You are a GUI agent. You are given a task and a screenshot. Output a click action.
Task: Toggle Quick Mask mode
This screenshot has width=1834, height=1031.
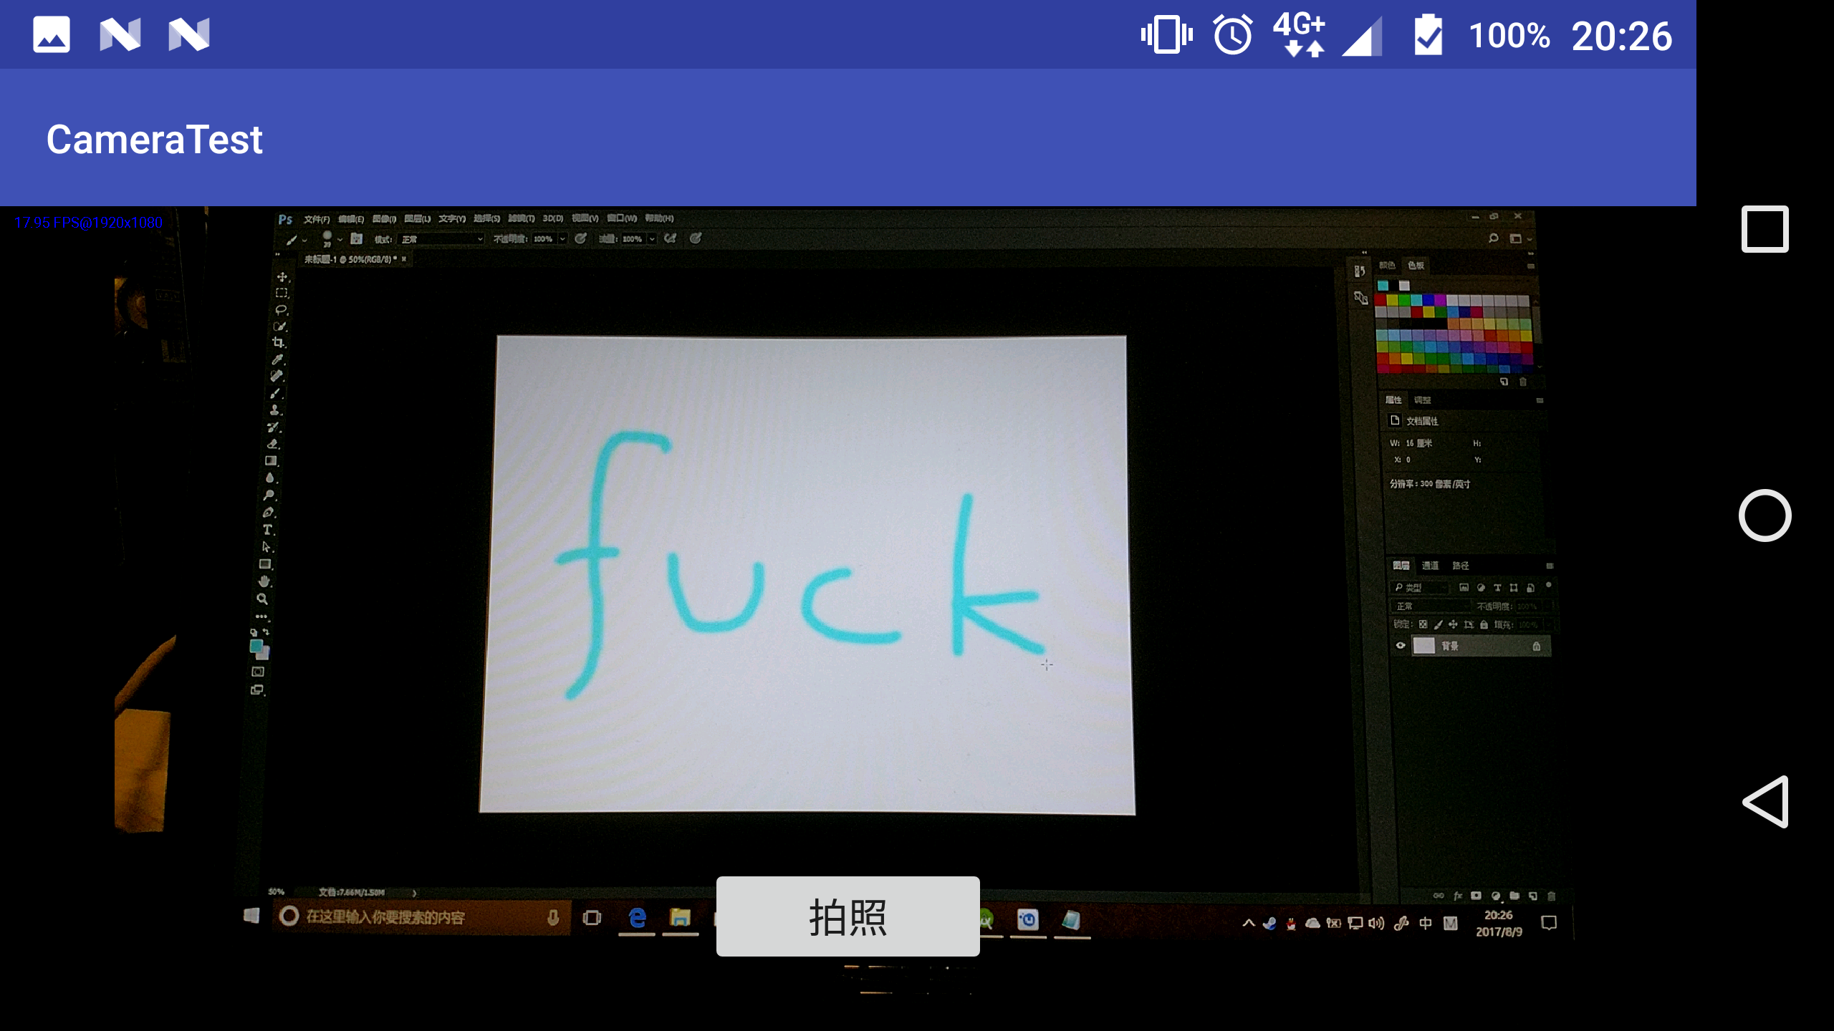pos(258,672)
